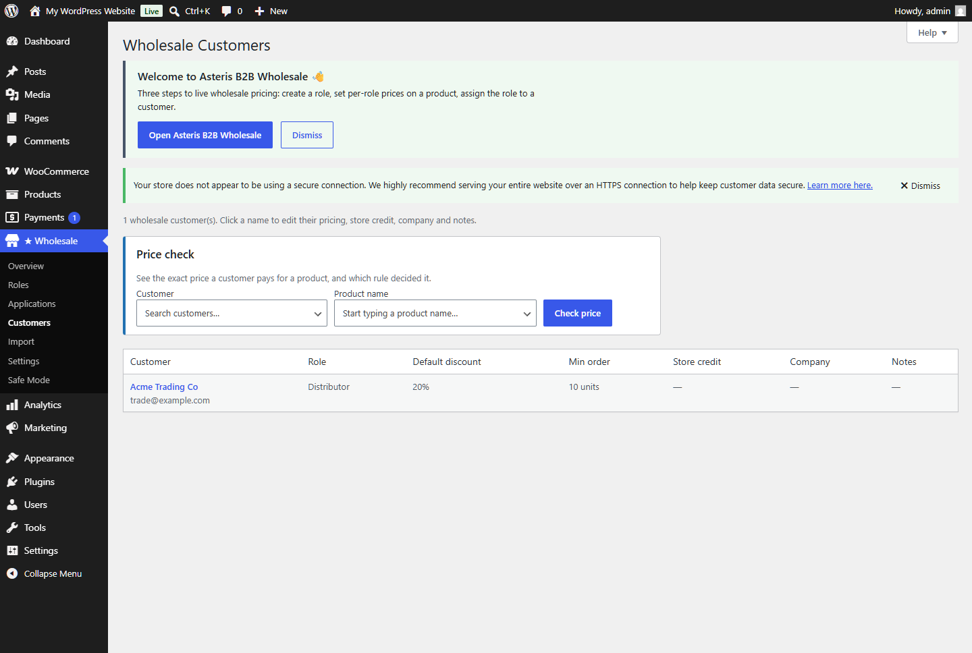
Task: Open the search magnifier icon in admin bar
Action: [x=174, y=11]
